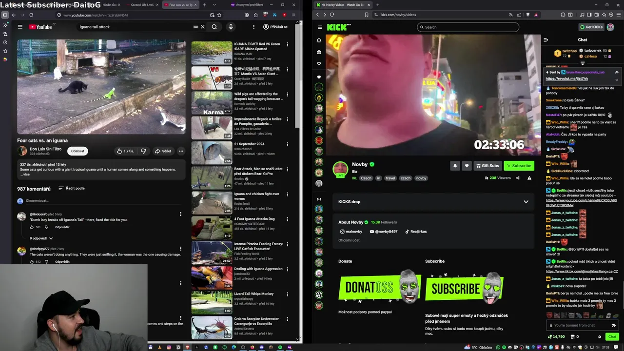Open revolut.me pinned chat link
Viewport: 624px width, 351px height.
(566, 78)
